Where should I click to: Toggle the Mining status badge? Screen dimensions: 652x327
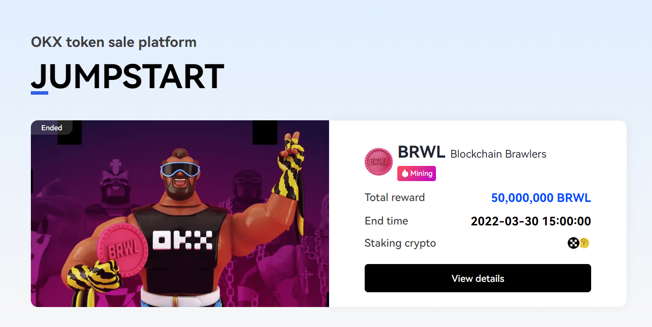(416, 173)
